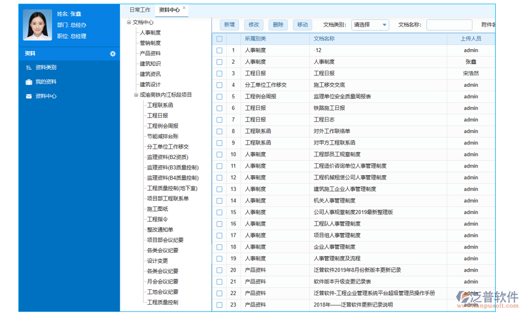Image resolution: width=524 pixels, height=314 pixels.
Task: Click the 移动 button
Action: 302,25
